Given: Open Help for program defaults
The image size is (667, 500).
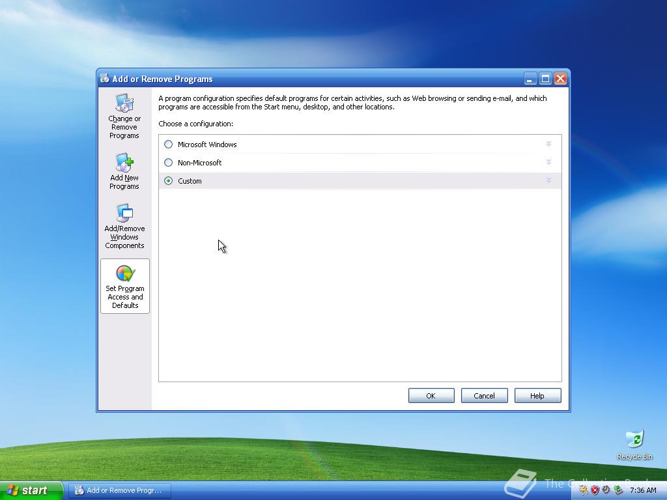Looking at the screenshot, I should tap(537, 396).
